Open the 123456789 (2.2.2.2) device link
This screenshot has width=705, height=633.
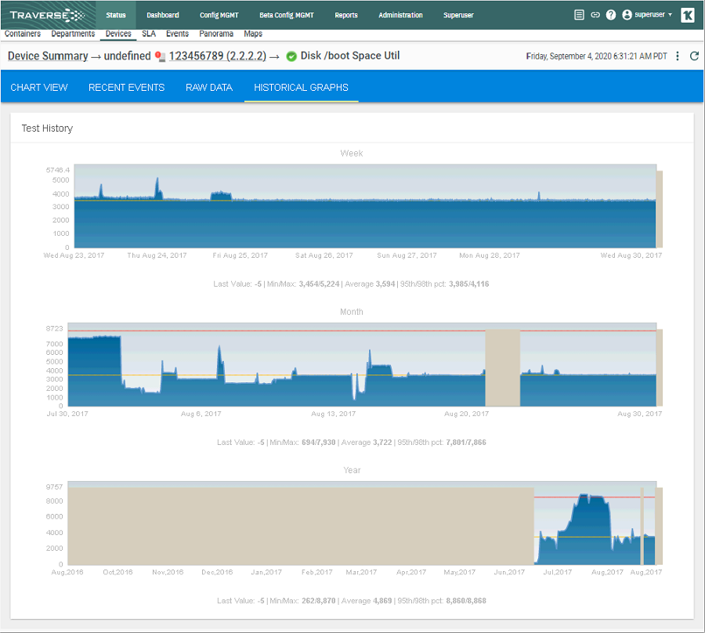[218, 56]
